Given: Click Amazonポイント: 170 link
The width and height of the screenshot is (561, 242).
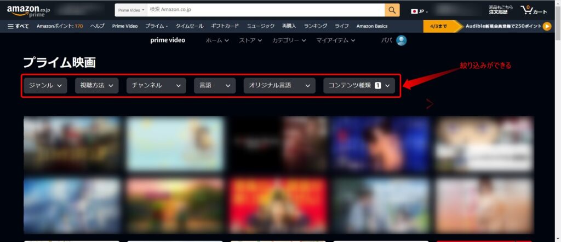Looking at the screenshot, I should (60, 26).
